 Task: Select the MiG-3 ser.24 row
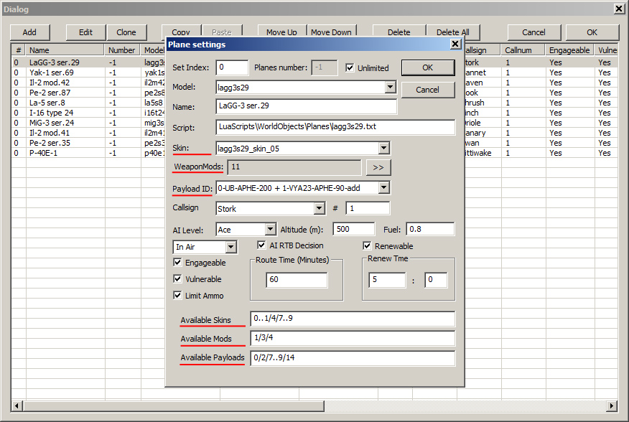click(88, 123)
